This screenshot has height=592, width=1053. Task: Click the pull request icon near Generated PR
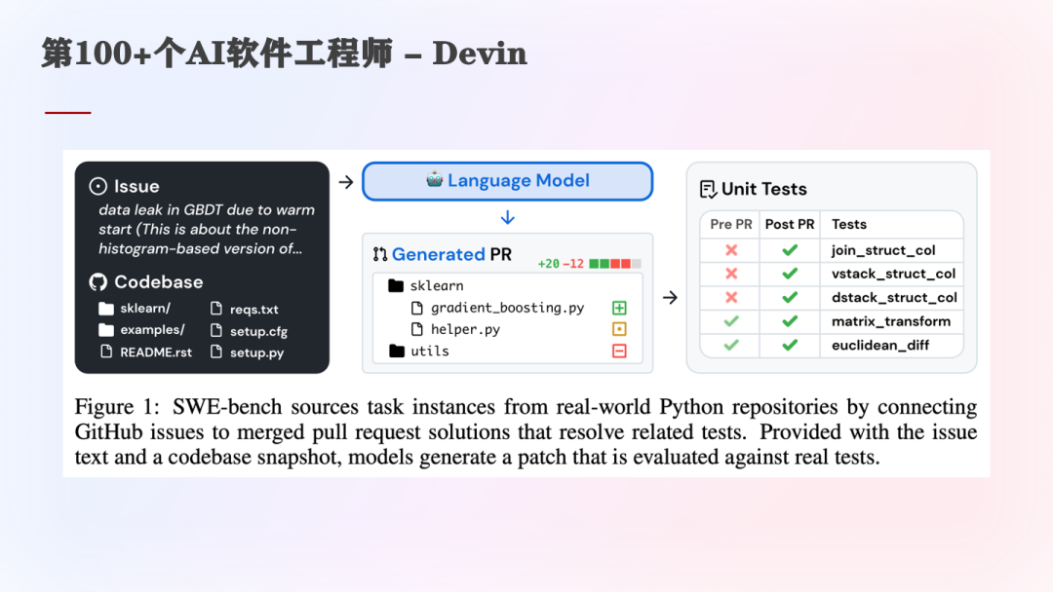tap(380, 254)
